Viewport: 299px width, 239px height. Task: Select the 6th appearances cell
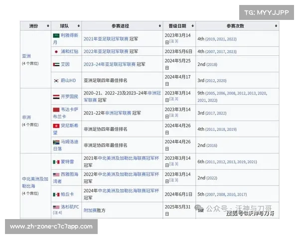click(x=237, y=162)
